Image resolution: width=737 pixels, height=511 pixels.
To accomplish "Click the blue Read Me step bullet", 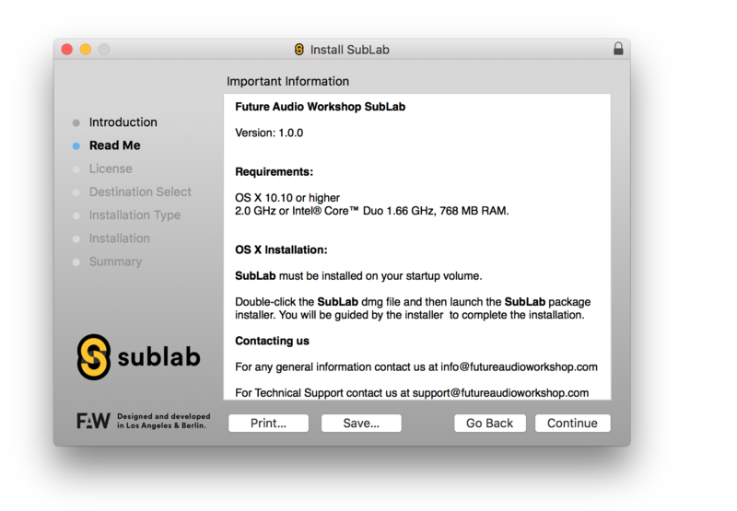I will click(76, 145).
